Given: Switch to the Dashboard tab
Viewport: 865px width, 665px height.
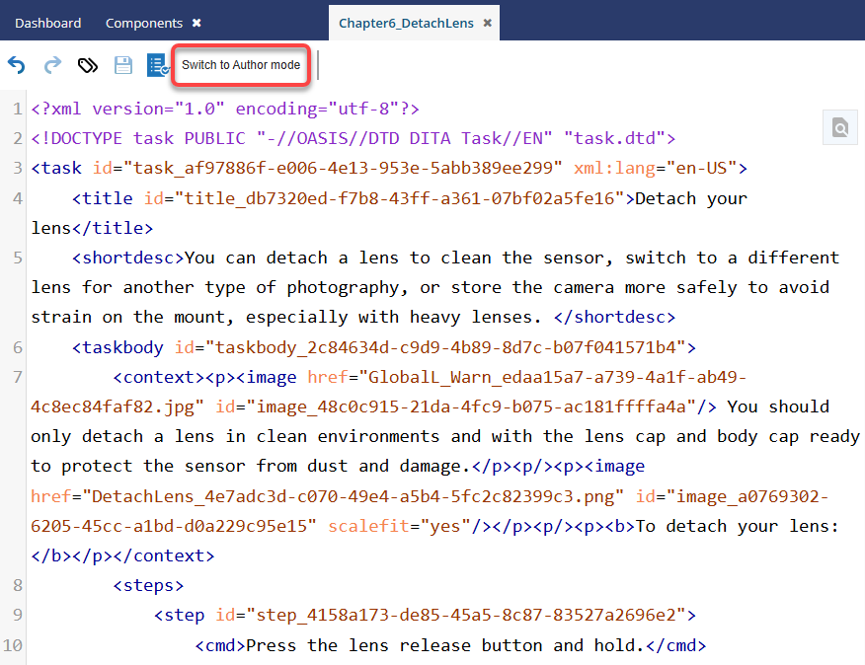Looking at the screenshot, I should point(47,23).
